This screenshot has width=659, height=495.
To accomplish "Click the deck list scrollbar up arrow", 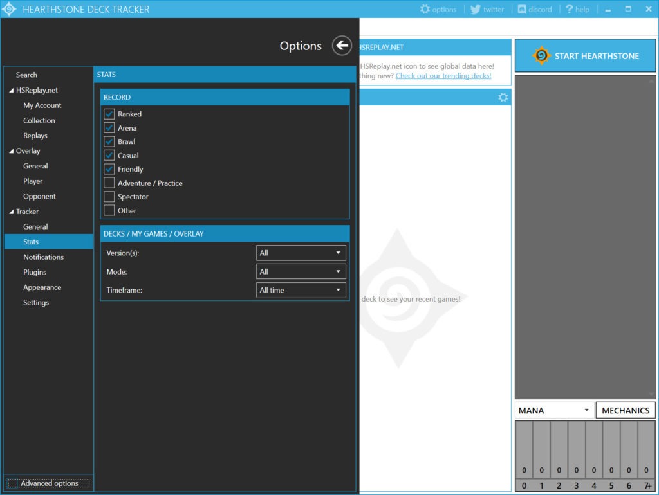I will (x=651, y=80).
